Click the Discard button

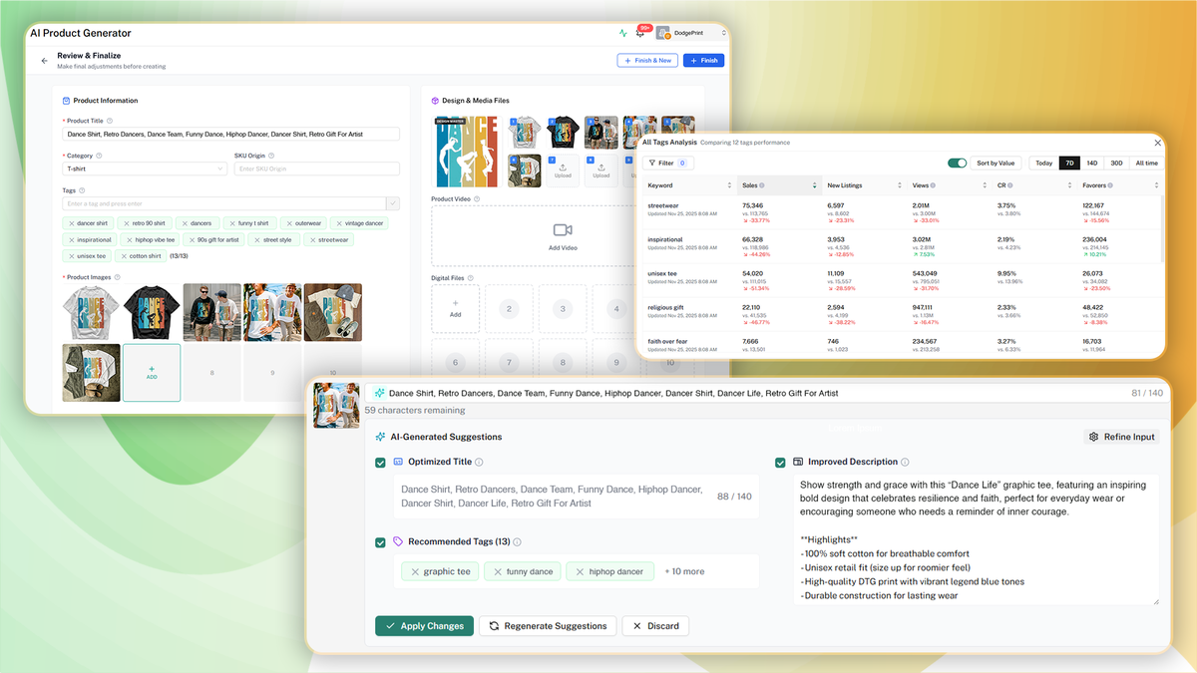[x=655, y=626]
